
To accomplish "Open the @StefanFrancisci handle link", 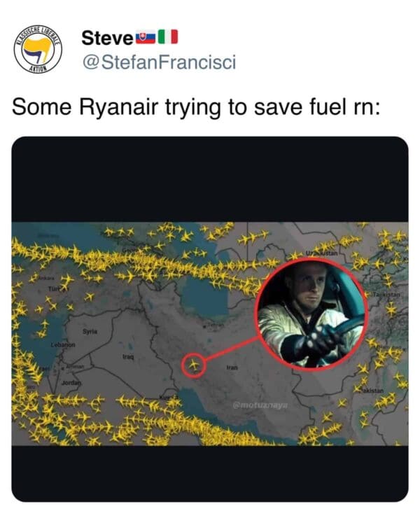I will point(159,62).
